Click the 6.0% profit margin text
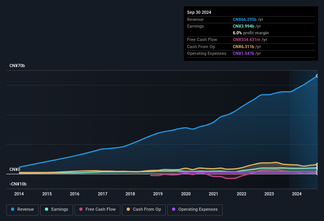Screen dimensions: 324x221 pos(251,33)
